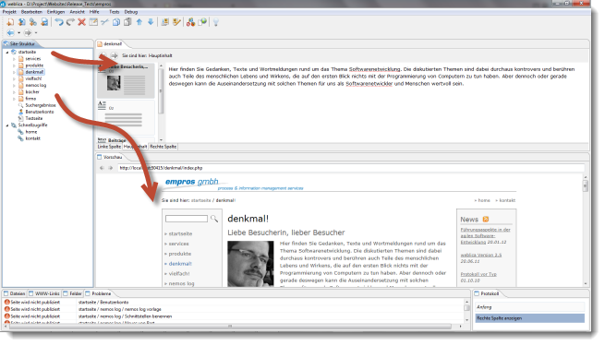Open the Ansicht menu

click(78, 12)
